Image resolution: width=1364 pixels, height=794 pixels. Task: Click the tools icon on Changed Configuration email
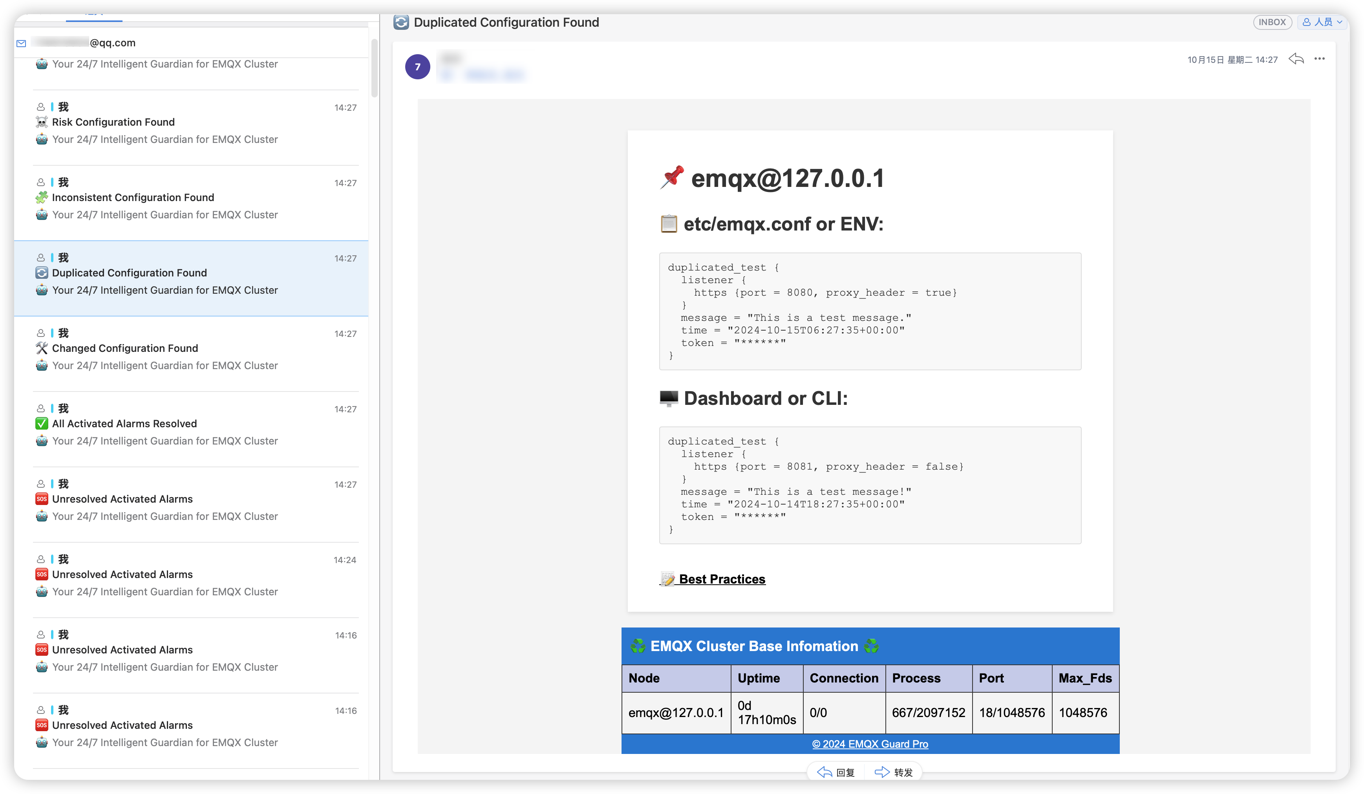click(x=42, y=348)
